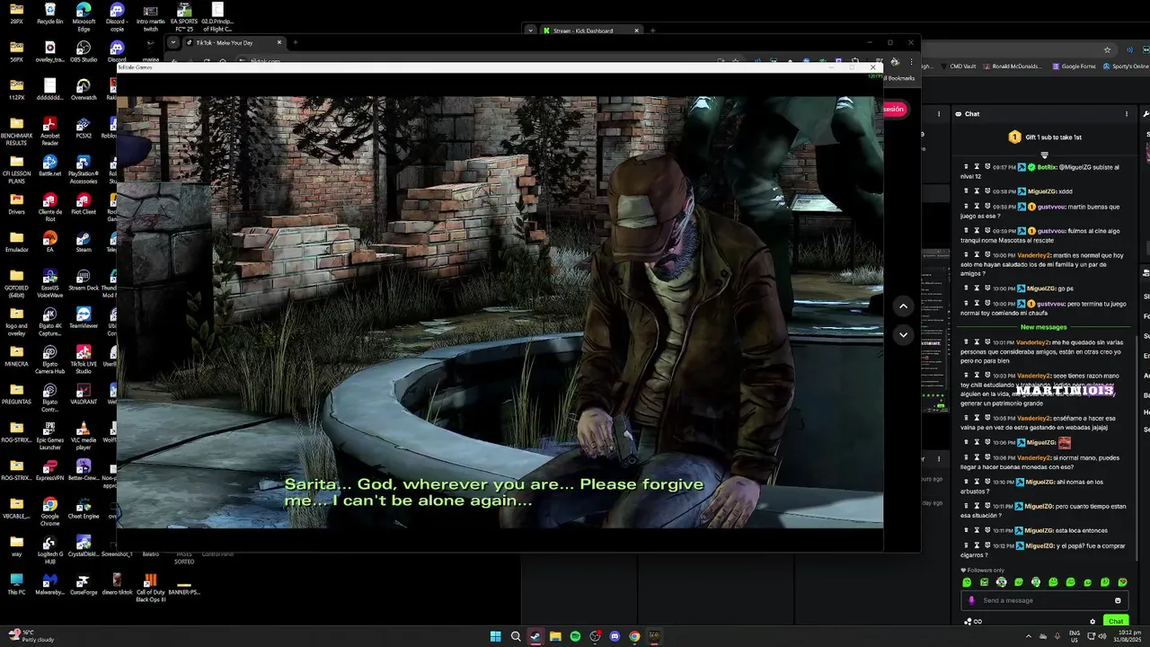Open tab search dropdown in Kick browser window

pos(530,31)
